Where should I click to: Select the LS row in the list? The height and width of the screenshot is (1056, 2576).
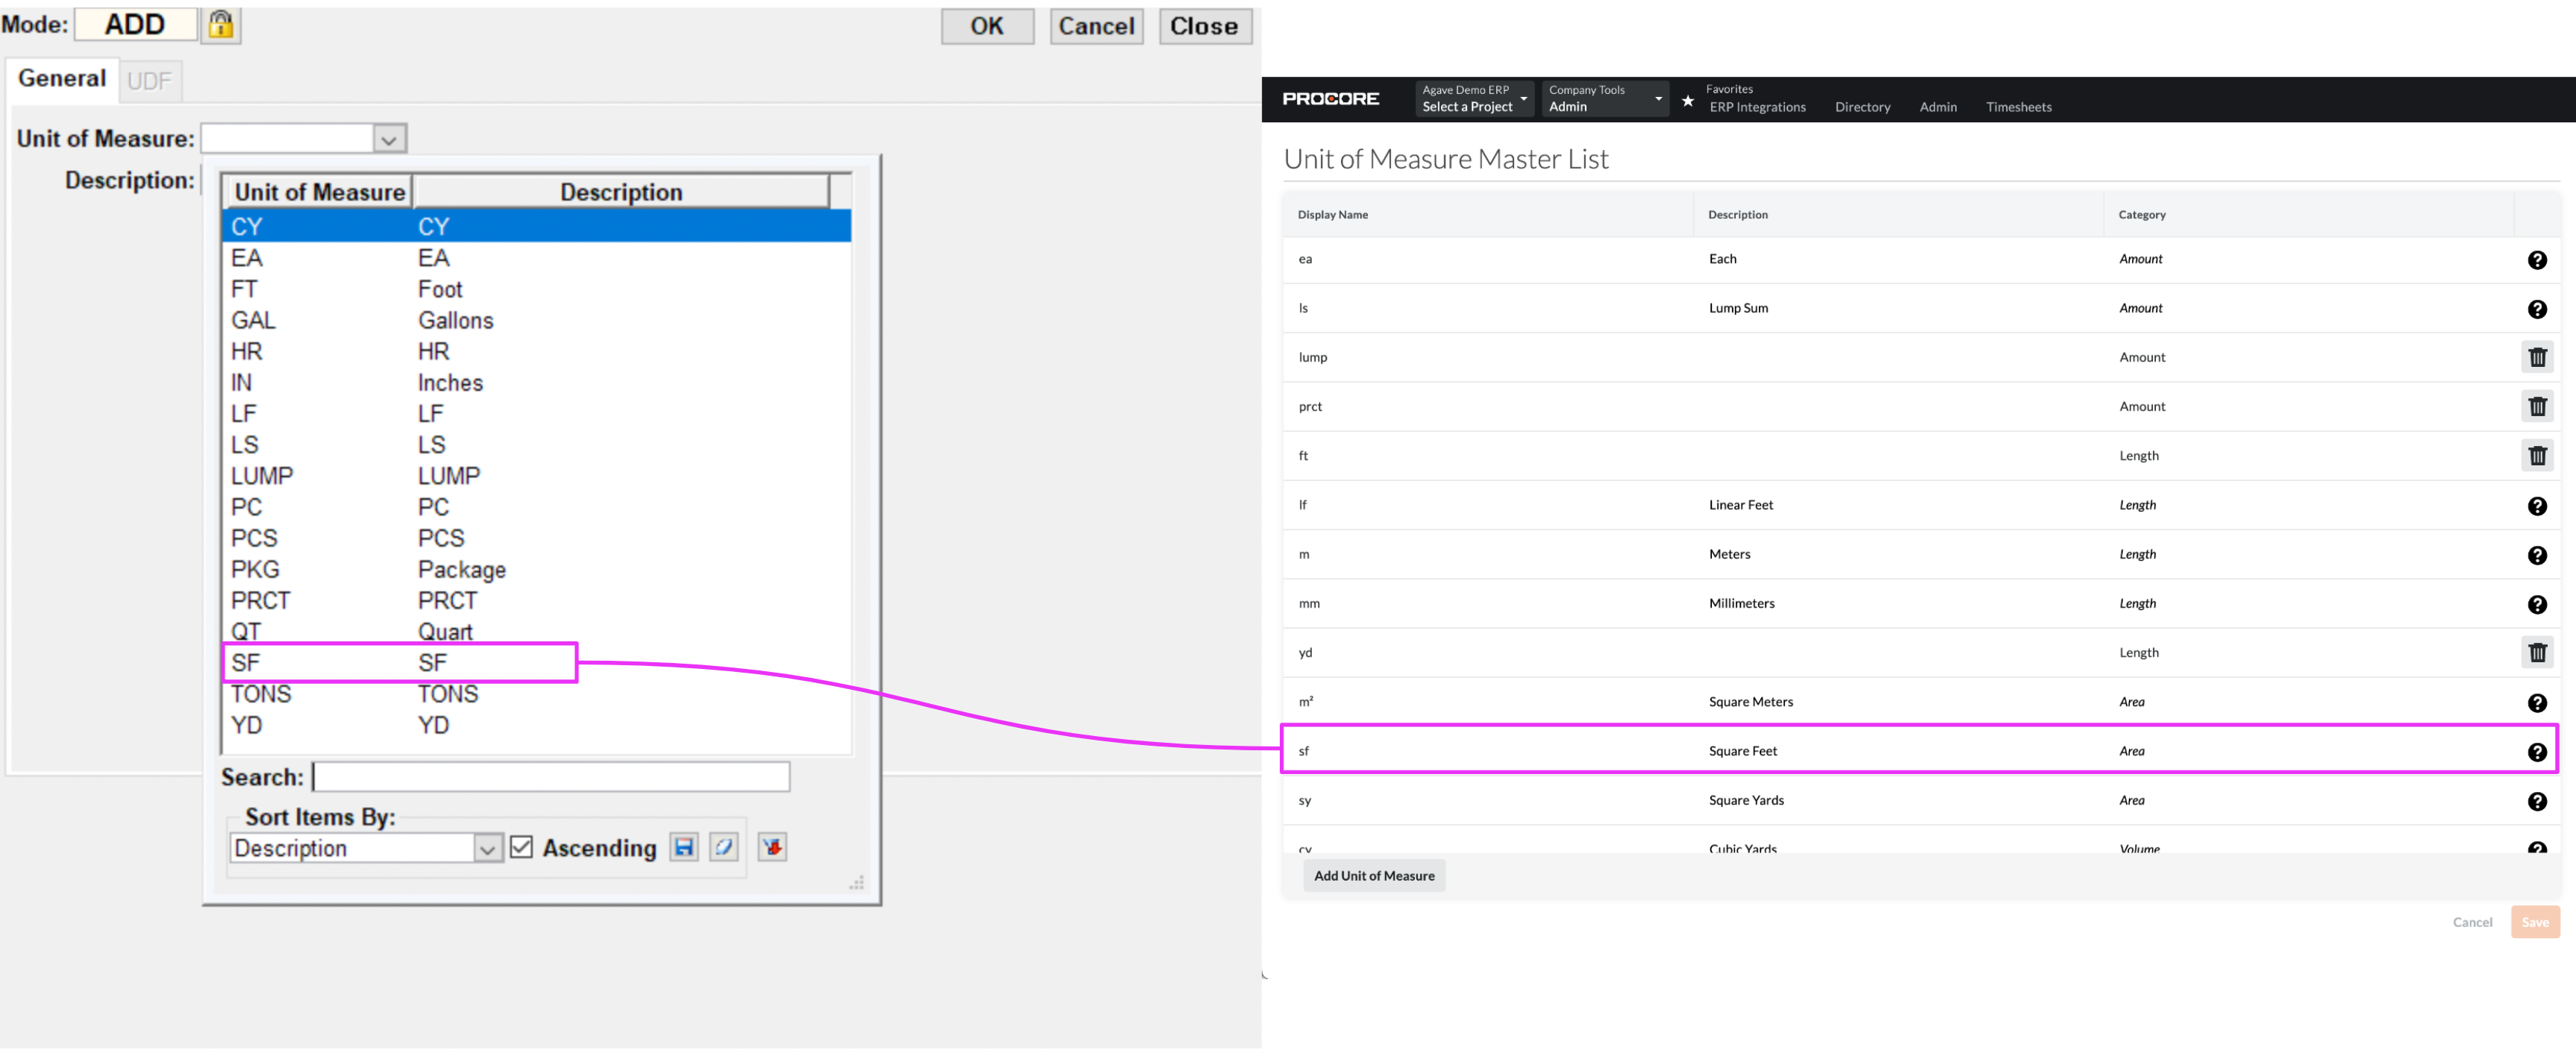click(x=536, y=444)
